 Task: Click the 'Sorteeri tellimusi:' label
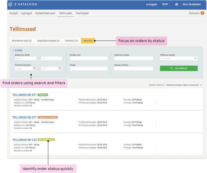pyautogui.click(x=157, y=85)
